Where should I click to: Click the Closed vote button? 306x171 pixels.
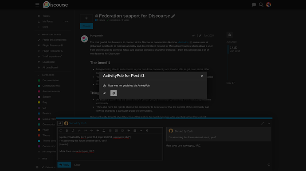[x=86, y=26]
